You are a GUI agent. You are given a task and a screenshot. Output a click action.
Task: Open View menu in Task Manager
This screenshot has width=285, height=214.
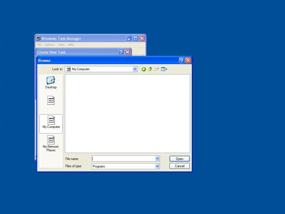61,45
